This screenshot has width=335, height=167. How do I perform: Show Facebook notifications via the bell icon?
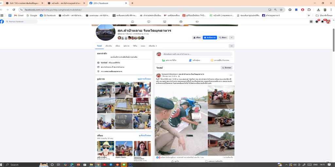click(x=322, y=22)
